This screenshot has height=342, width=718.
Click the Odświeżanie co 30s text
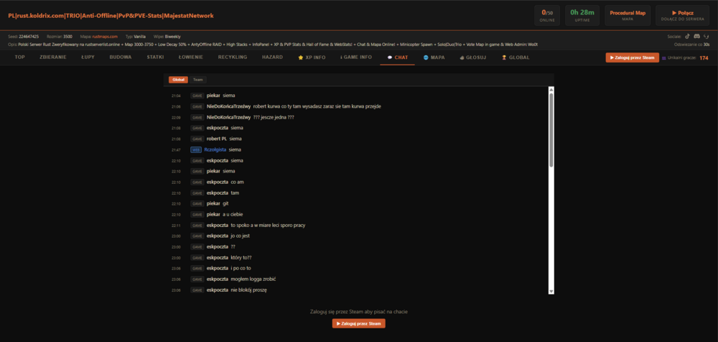(x=692, y=45)
